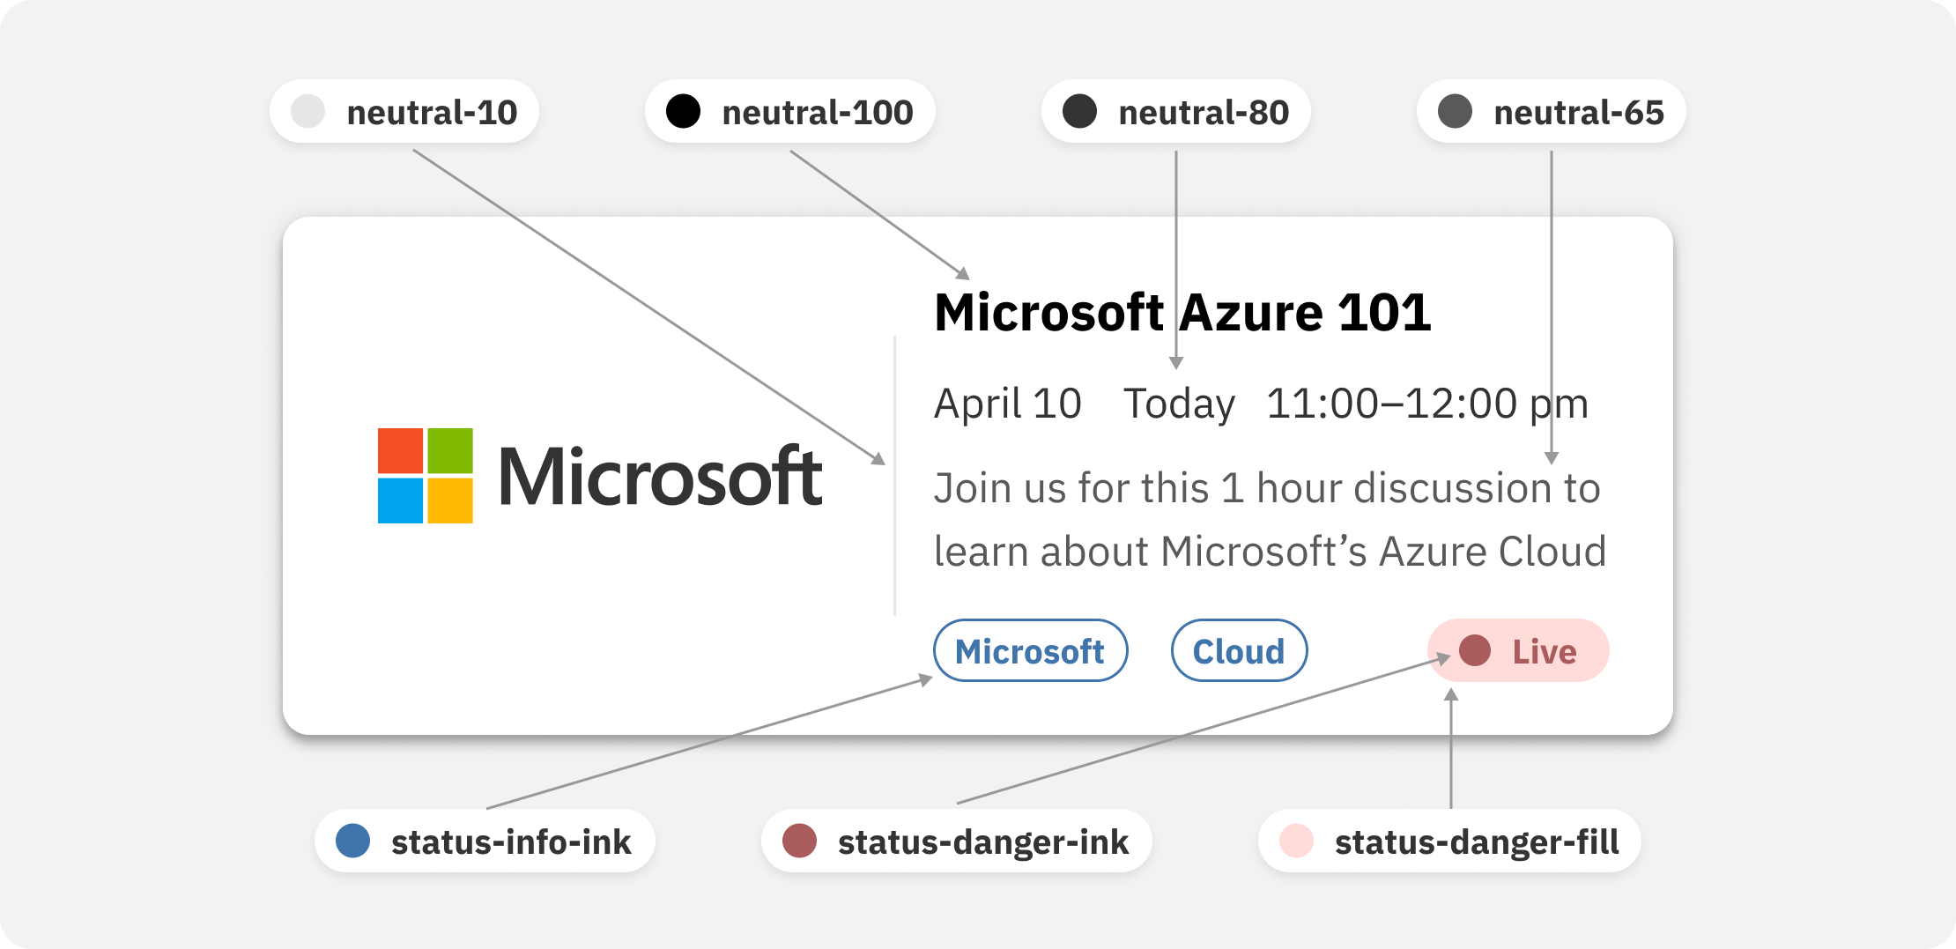Image resolution: width=1956 pixels, height=949 pixels.
Task: Select the neutral-80 color dot
Action: coord(1079,112)
